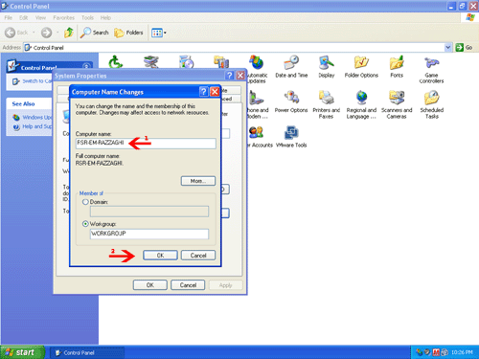Click the system tray clock
This screenshot has width=479, height=359.
[462, 352]
